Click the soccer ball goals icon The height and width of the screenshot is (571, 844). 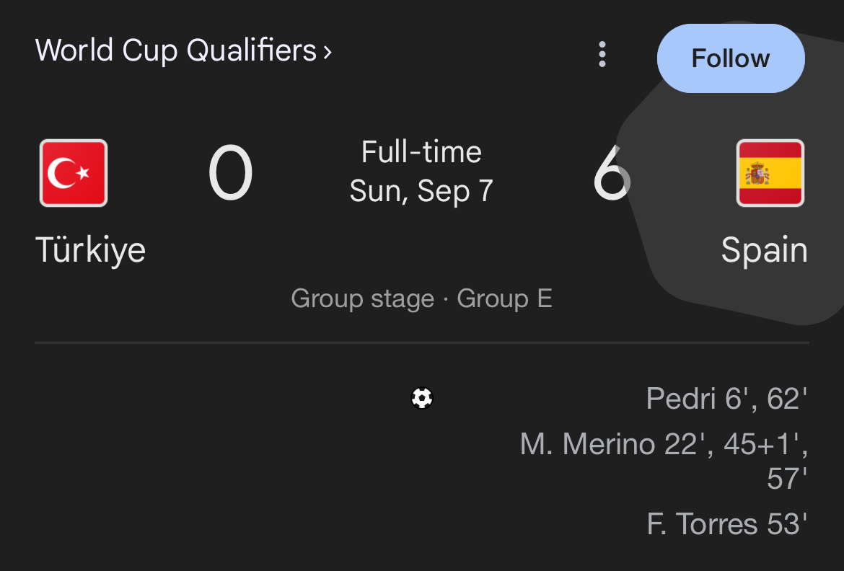coord(422,398)
